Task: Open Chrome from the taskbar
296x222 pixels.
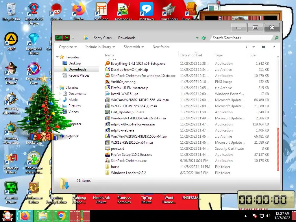Action: [61, 216]
